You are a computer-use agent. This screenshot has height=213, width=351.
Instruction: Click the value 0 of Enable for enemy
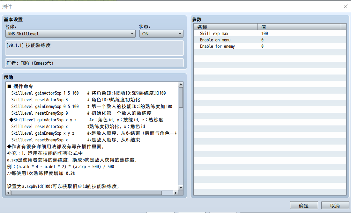pyautogui.click(x=262, y=46)
